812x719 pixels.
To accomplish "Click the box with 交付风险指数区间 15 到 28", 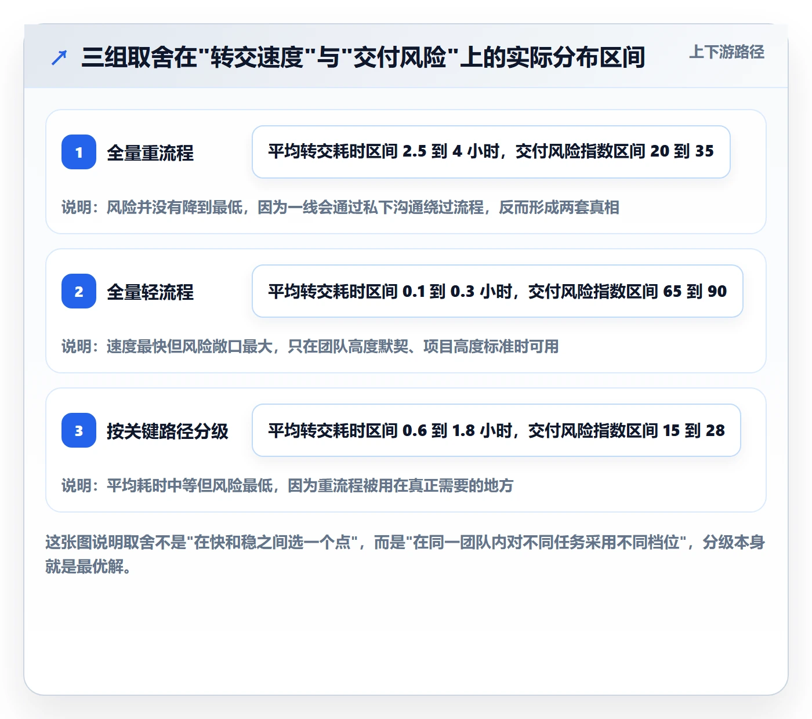I will point(496,430).
